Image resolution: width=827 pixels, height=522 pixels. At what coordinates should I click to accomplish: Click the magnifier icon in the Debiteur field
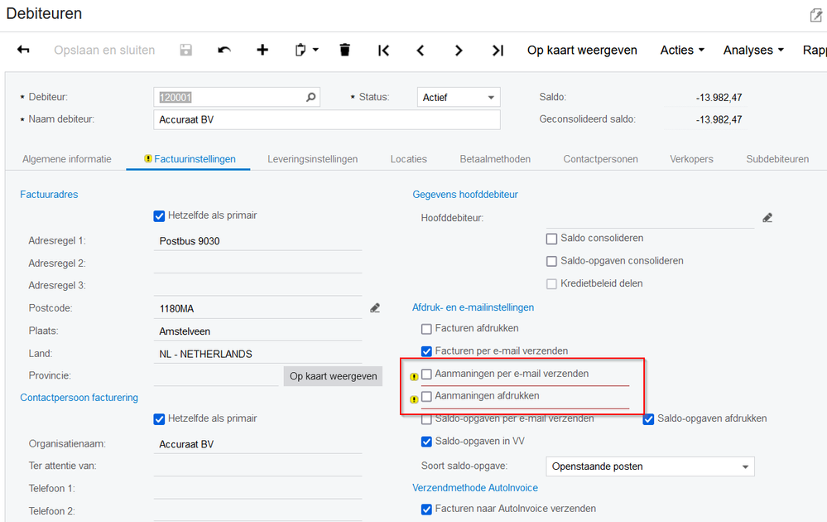310,97
